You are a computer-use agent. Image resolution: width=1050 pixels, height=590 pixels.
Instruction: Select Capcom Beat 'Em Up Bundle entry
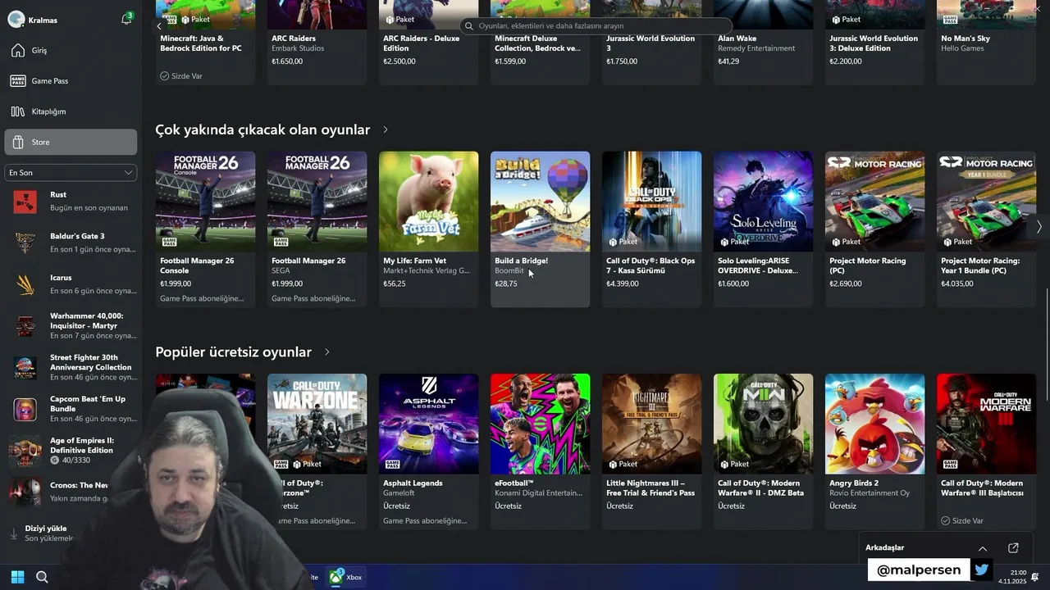71,409
